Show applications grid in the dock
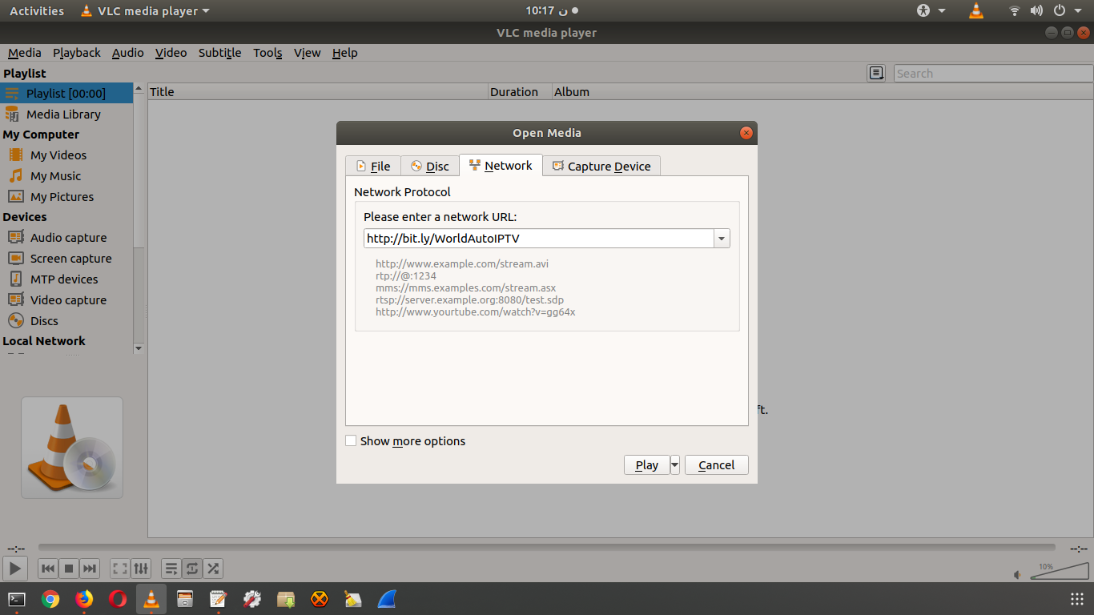The image size is (1094, 615). coord(1077,599)
